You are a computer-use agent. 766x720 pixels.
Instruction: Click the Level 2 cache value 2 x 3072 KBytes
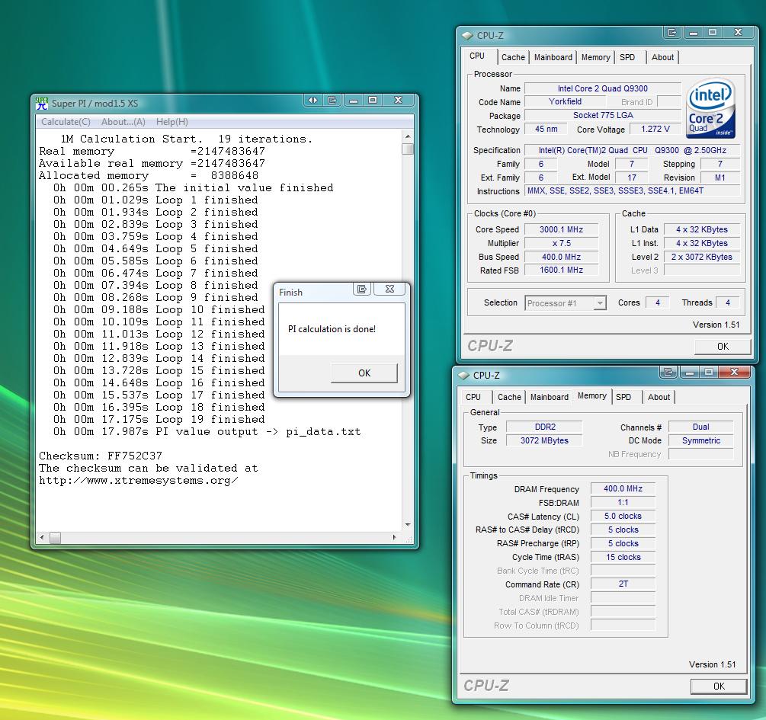pos(701,257)
